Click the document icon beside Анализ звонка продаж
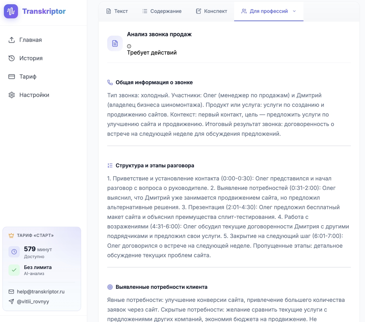This screenshot has width=365, height=322. 115,43
